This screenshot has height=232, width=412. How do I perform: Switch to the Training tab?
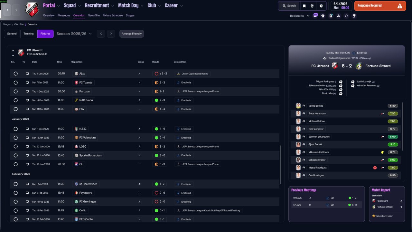(x=28, y=34)
